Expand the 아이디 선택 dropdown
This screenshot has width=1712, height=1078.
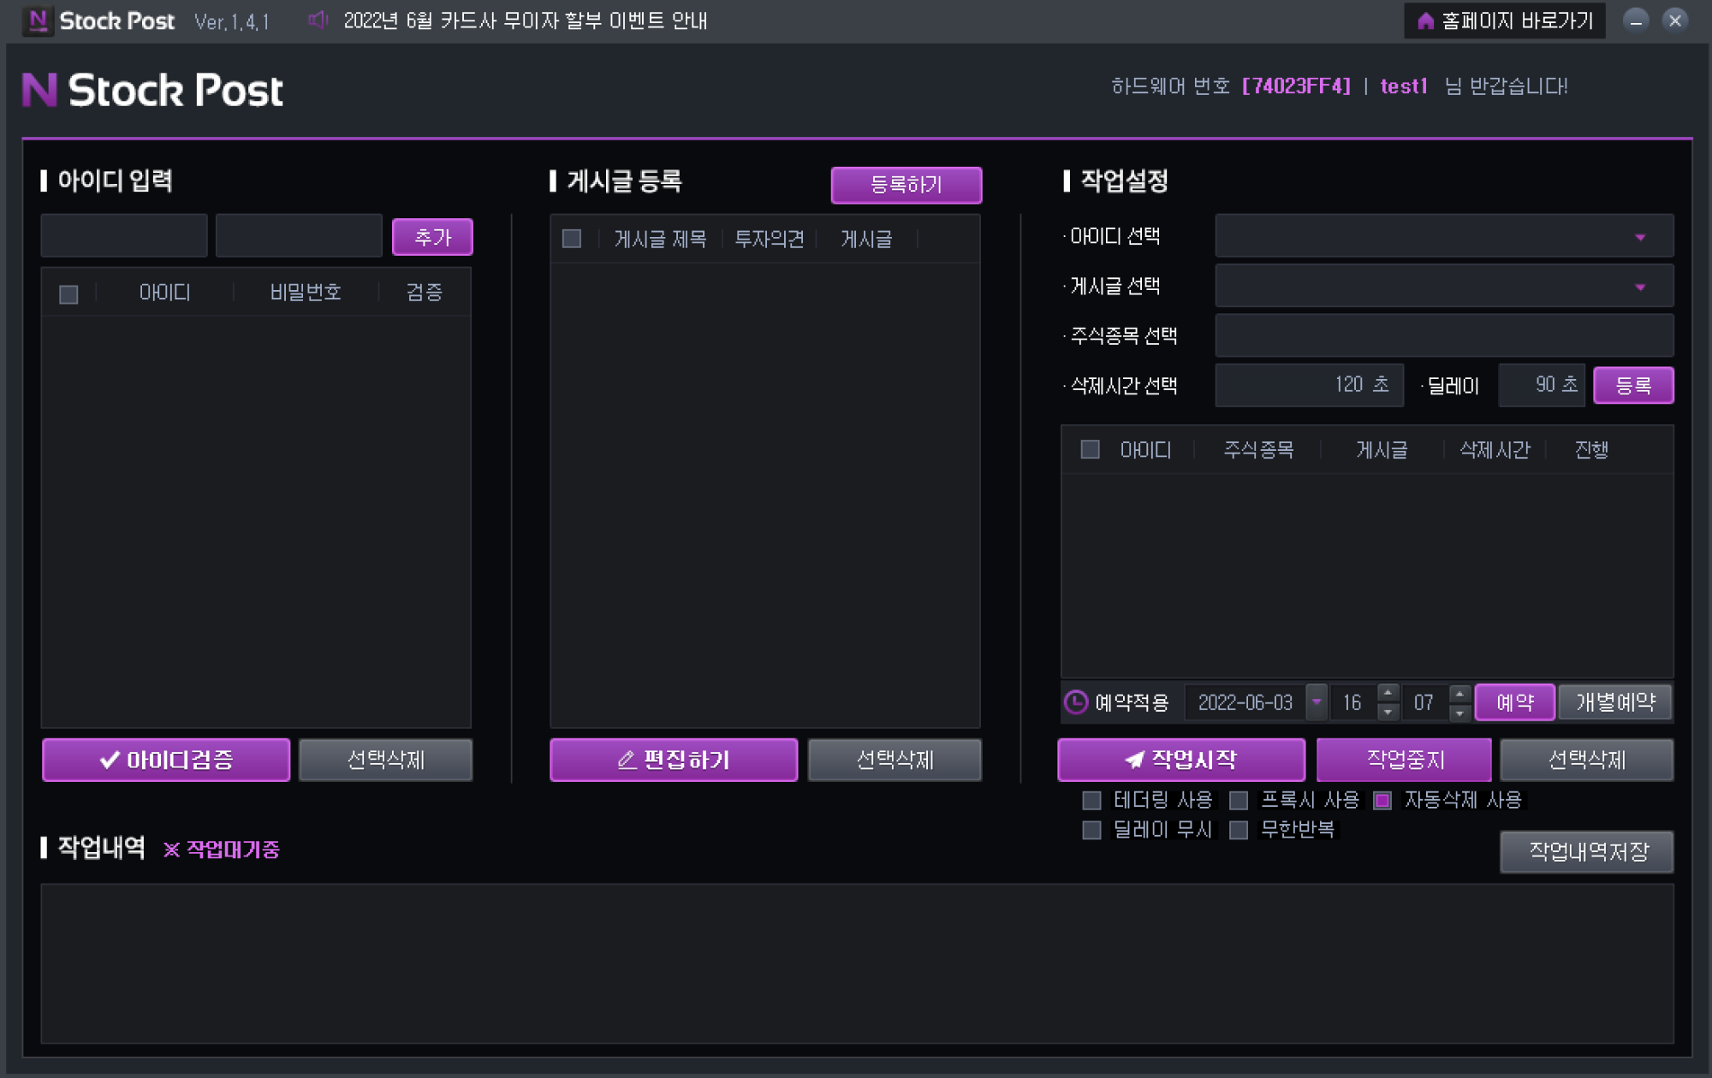click(x=1646, y=236)
